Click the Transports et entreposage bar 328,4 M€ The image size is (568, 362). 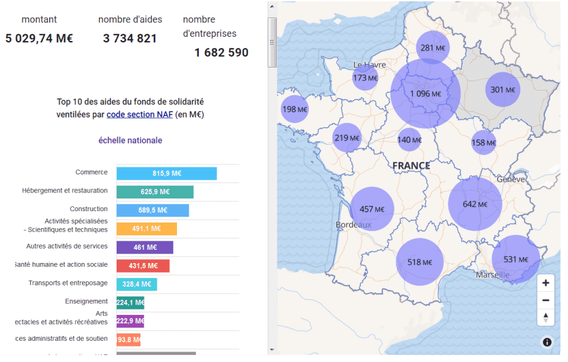(137, 284)
